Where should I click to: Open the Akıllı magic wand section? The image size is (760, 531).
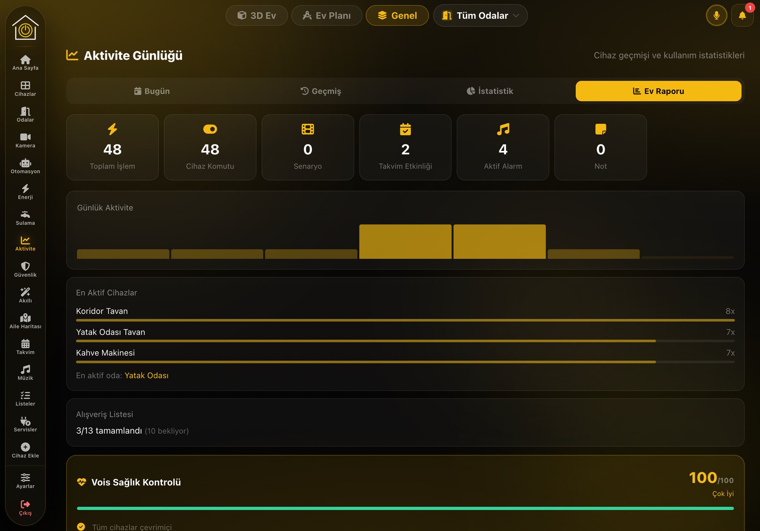(x=25, y=295)
